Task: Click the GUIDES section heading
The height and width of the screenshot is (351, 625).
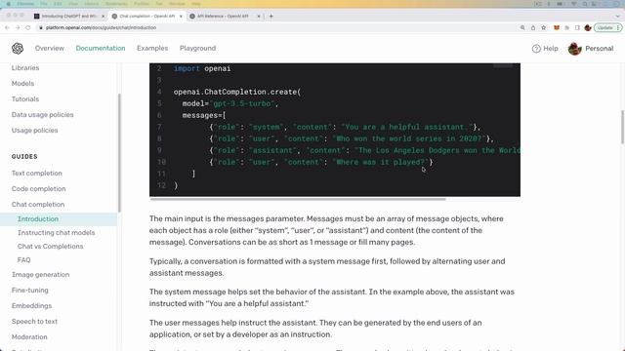Action: coord(24,157)
